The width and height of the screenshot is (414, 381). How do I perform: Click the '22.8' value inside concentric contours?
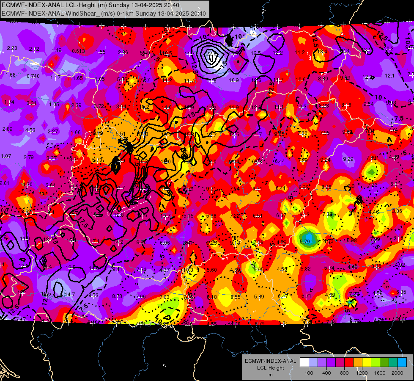pos(211,53)
